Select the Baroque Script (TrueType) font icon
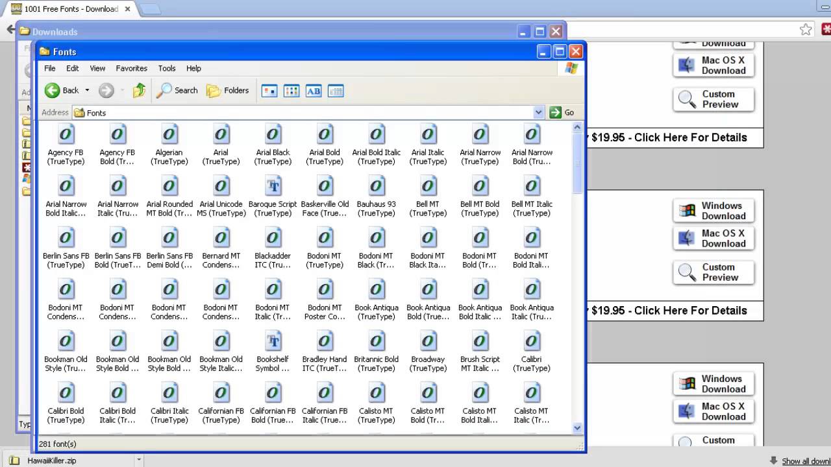 coord(273,187)
